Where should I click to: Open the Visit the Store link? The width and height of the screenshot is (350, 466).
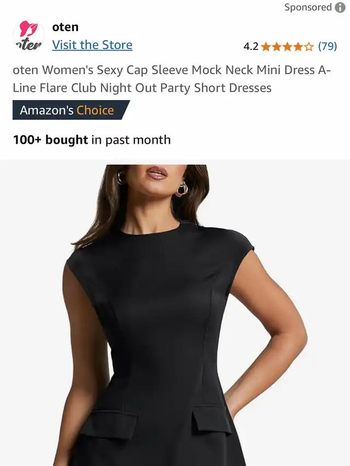92,45
